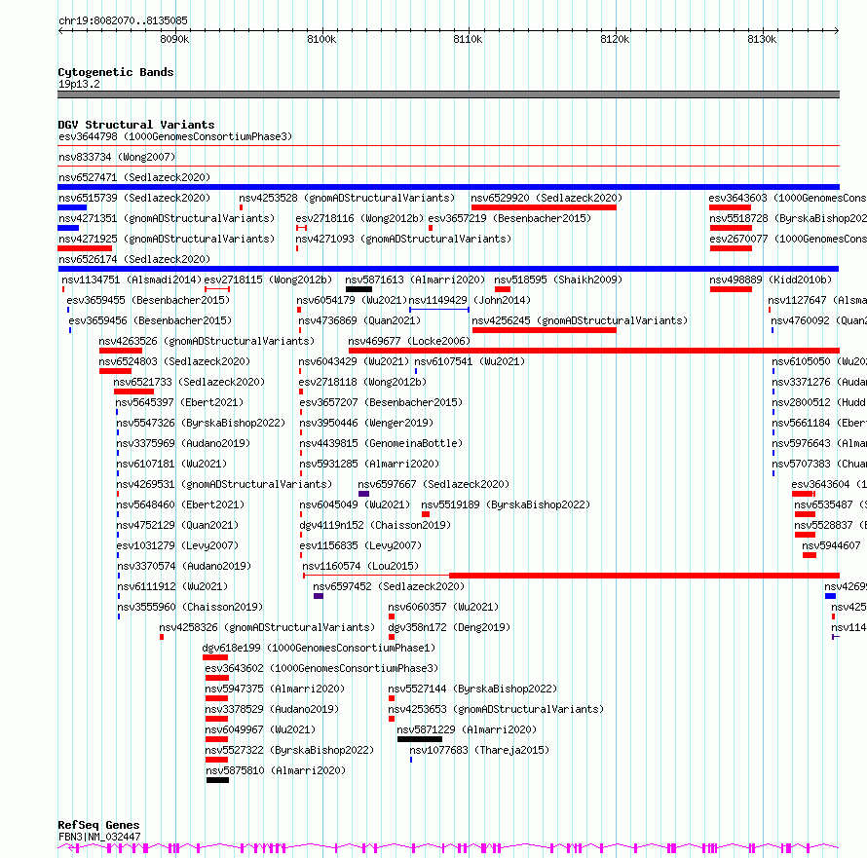Click esv2718116 (Wong2012b) label
Viewport: 867px width, 858px height.
click(359, 218)
